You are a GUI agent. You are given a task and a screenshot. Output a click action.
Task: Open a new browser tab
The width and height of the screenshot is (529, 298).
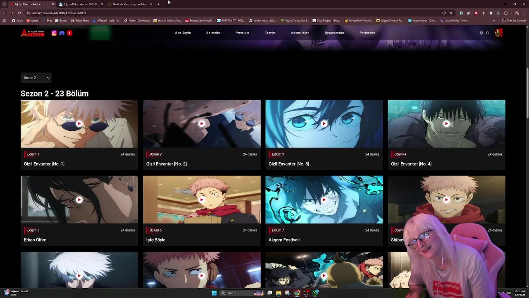tap(159, 4)
